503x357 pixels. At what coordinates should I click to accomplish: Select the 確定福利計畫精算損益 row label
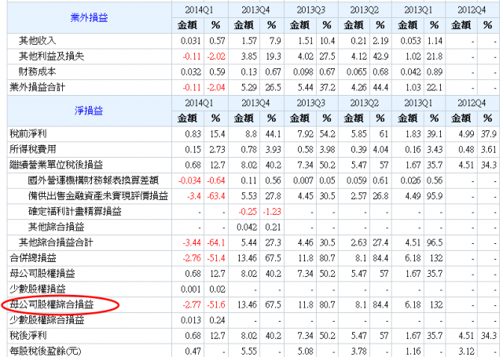(75, 211)
